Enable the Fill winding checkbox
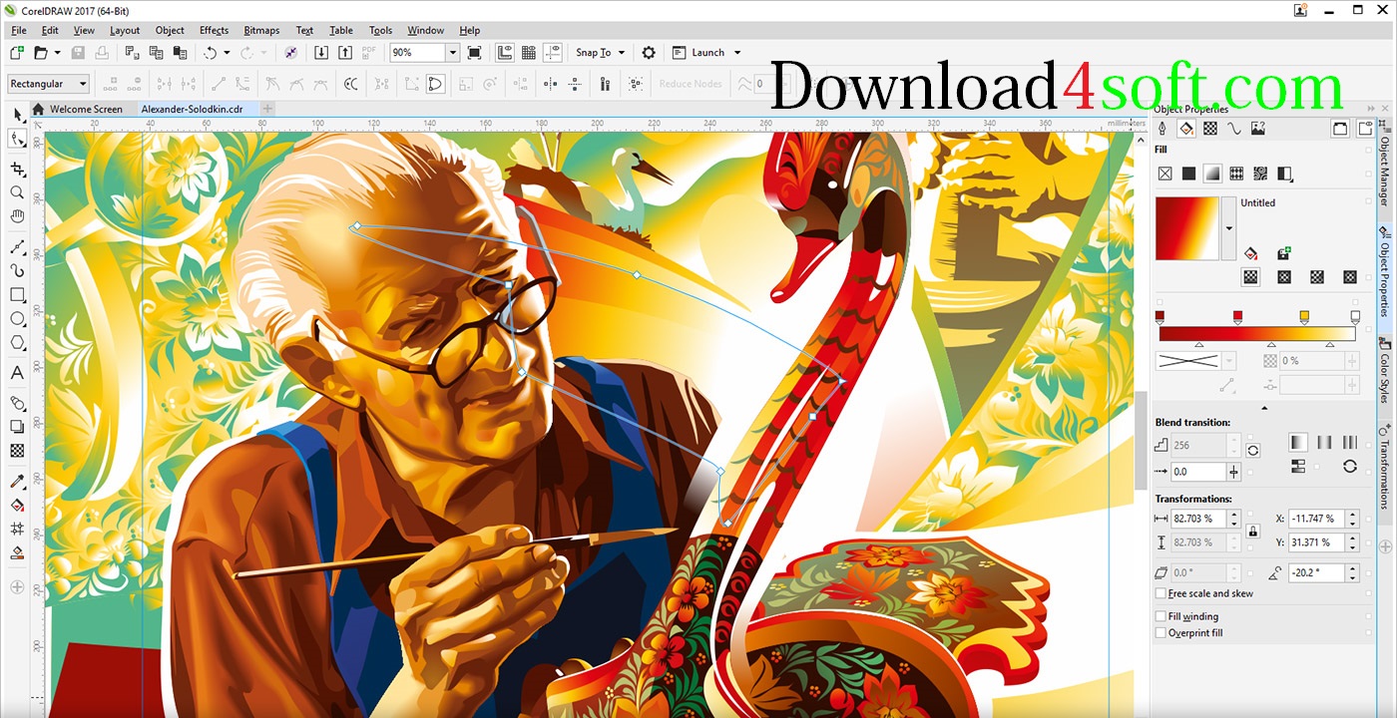Screen dimensions: 1397x718 (1161, 617)
